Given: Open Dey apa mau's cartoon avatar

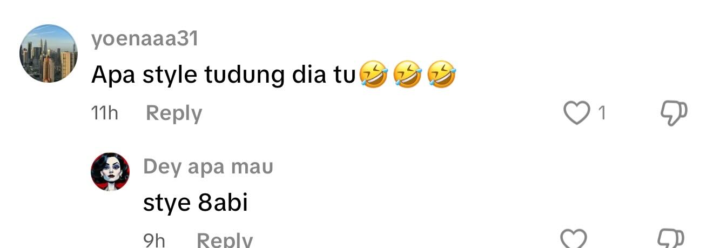Looking at the screenshot, I should pos(110,171).
